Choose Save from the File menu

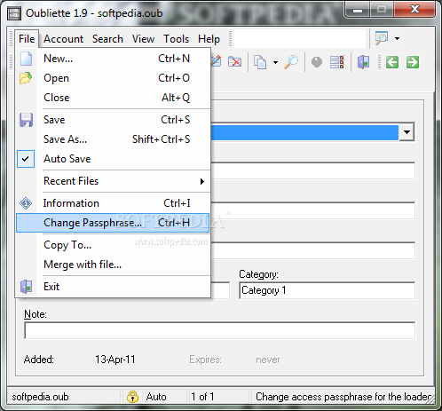click(x=114, y=120)
